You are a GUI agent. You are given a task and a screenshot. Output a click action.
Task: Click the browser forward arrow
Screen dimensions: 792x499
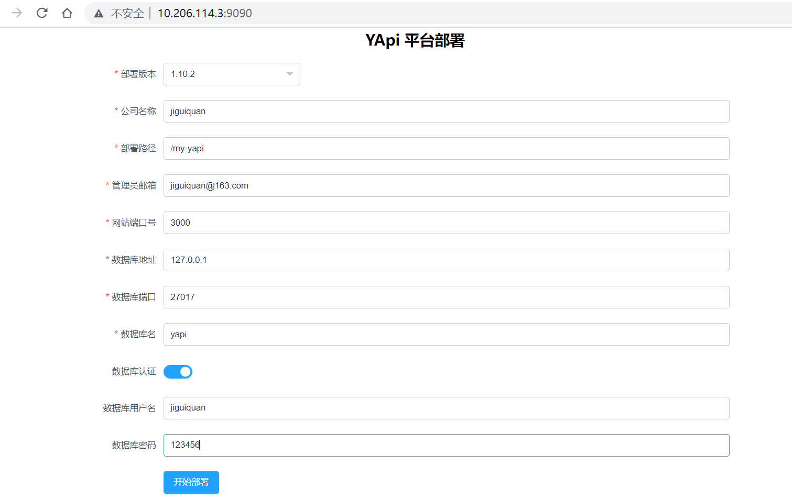point(17,13)
